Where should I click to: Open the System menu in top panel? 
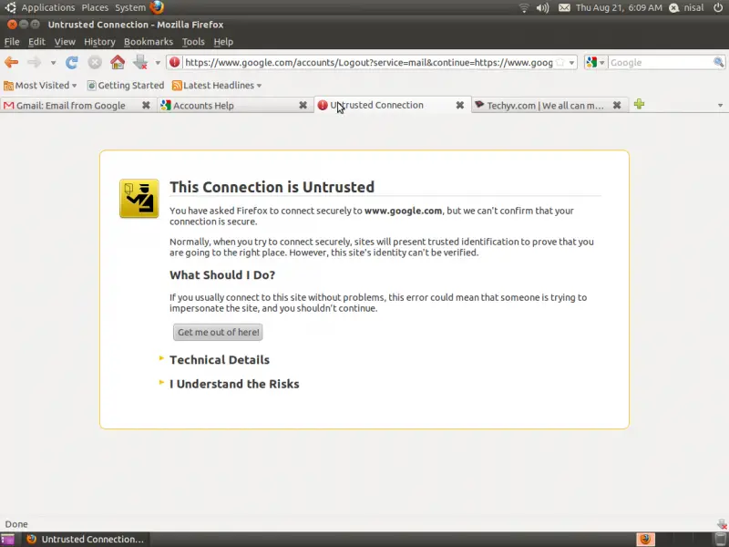(130, 7)
